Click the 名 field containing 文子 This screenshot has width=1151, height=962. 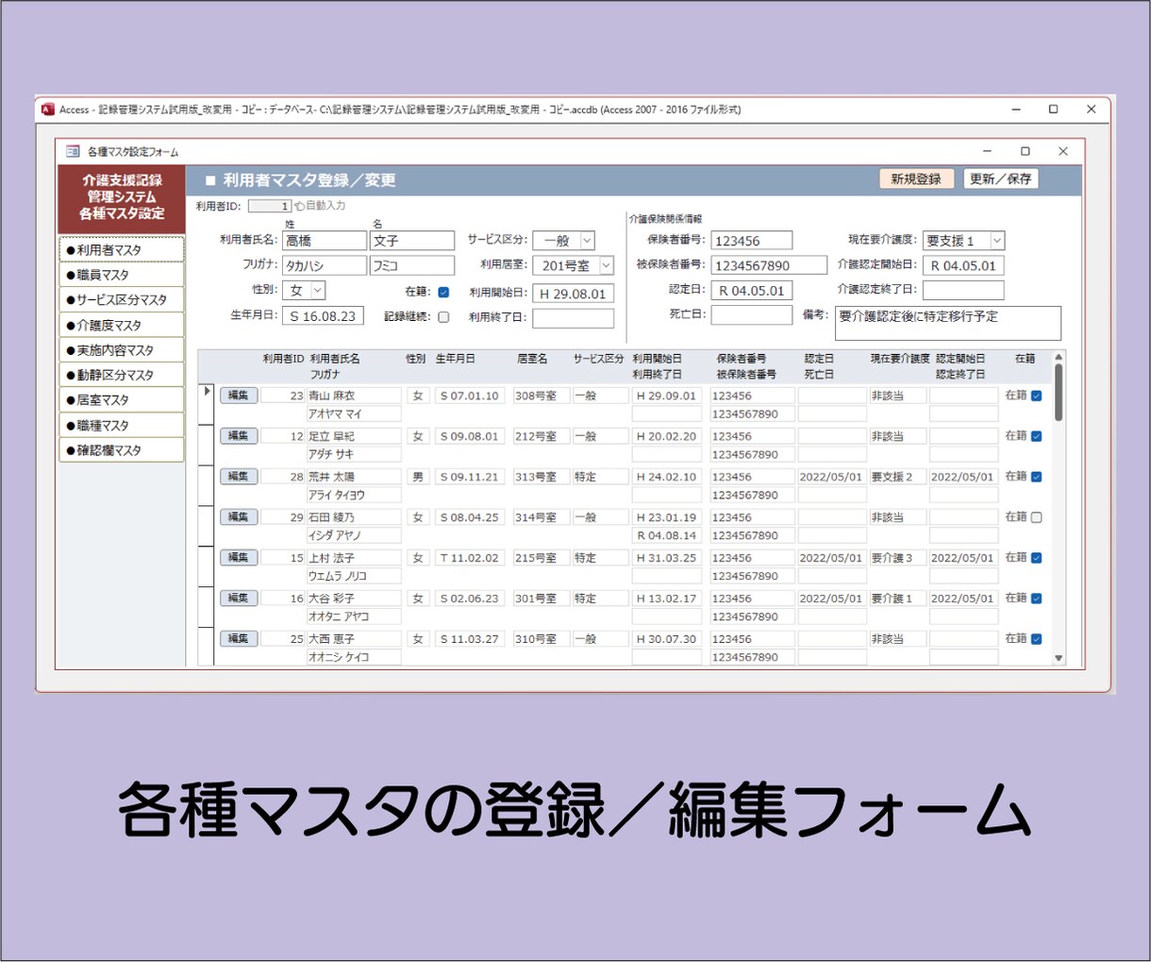pyautogui.click(x=412, y=241)
